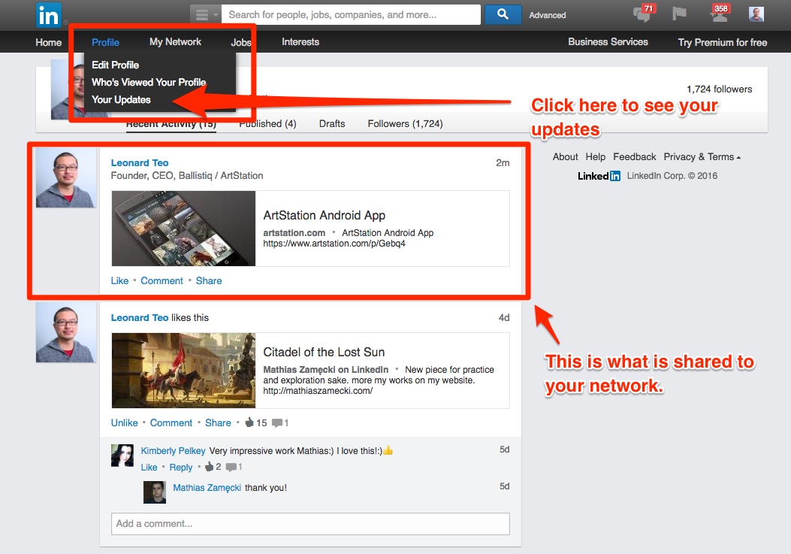Open Mathias Zamęcki's small profile photo
The height and width of the screenshot is (554, 791).
coord(154,492)
